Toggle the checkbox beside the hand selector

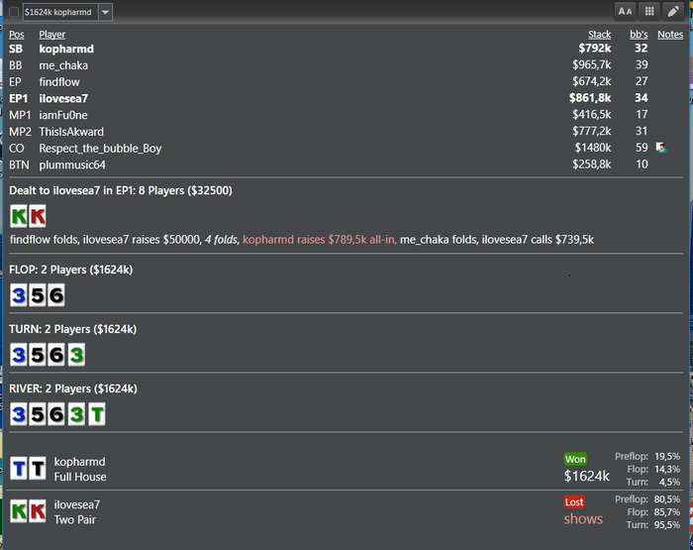click(14, 12)
